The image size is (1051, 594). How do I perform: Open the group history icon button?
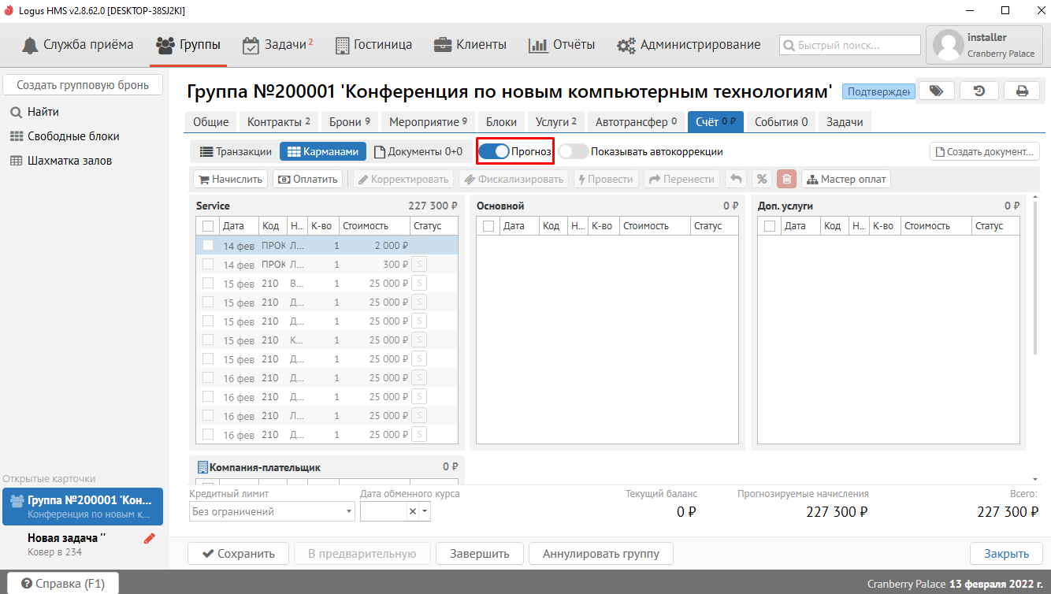(x=979, y=91)
